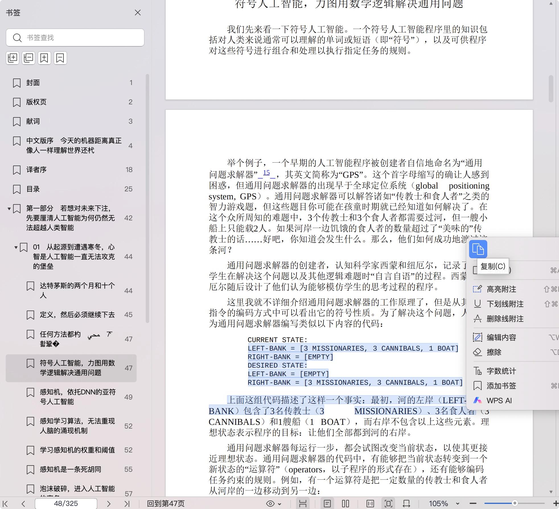The height and width of the screenshot is (509, 559).
Task: Open bookmark 定义，然后必须继续下去
Action: [x=71, y=315]
